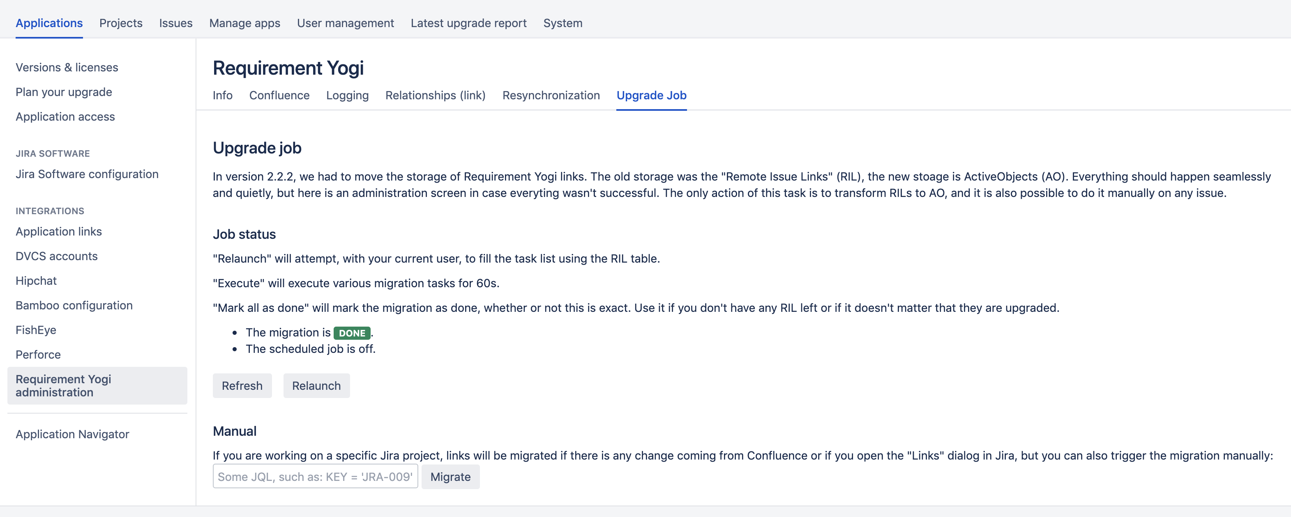
Task: Open the System menu
Action: coord(563,23)
